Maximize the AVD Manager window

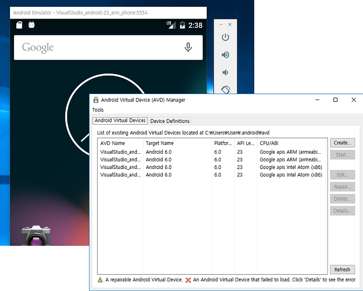pyautogui.click(x=335, y=100)
